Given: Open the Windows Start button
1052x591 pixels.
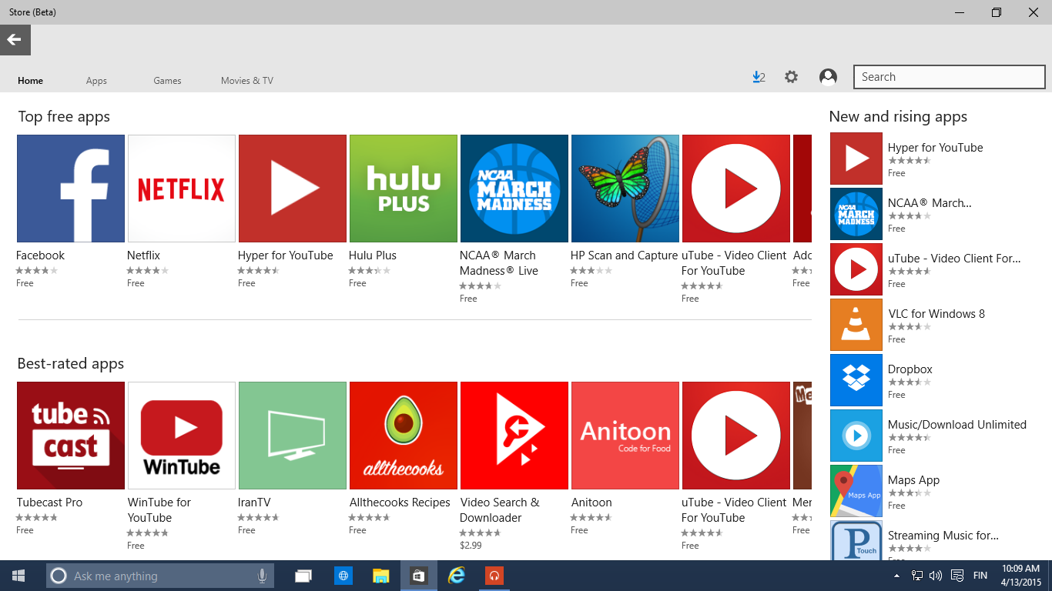Looking at the screenshot, I should (18, 576).
